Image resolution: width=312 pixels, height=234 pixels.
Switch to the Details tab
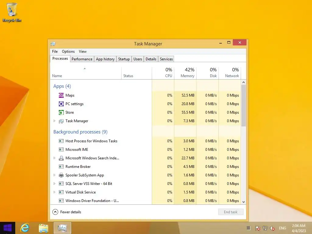(x=151, y=59)
